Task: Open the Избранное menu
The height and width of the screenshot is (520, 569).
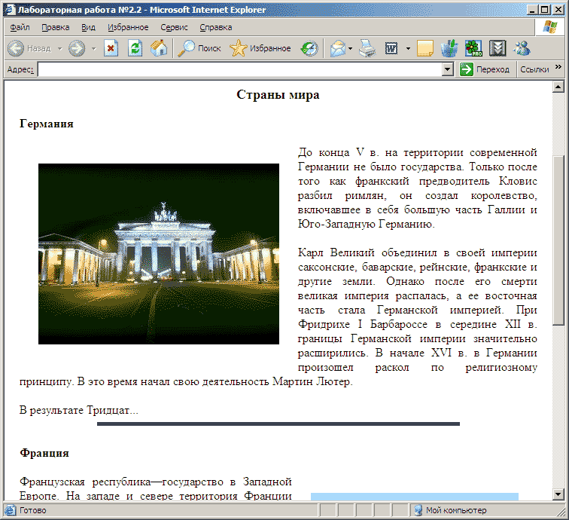Action: coord(128,28)
